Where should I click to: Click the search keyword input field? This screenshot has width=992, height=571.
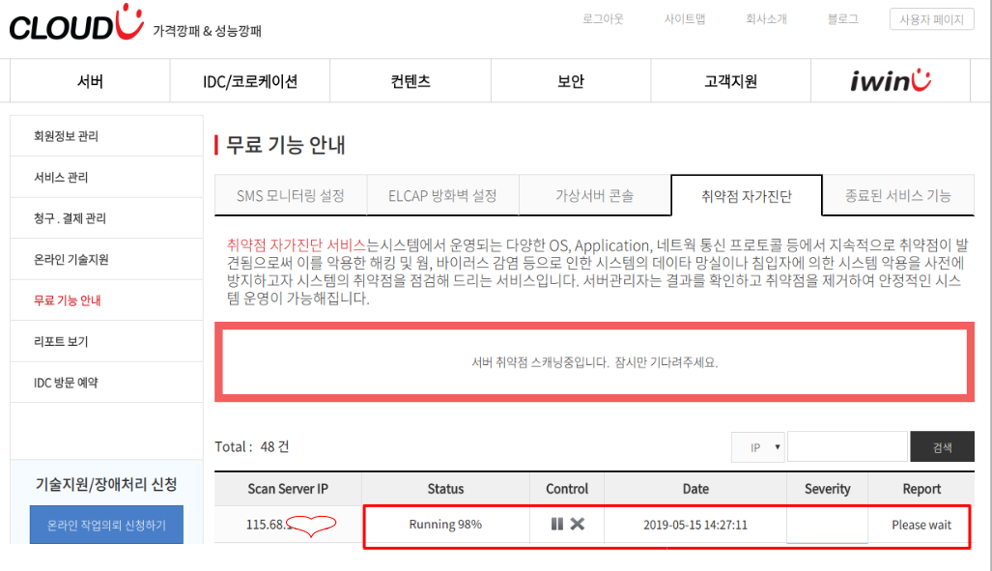[847, 447]
